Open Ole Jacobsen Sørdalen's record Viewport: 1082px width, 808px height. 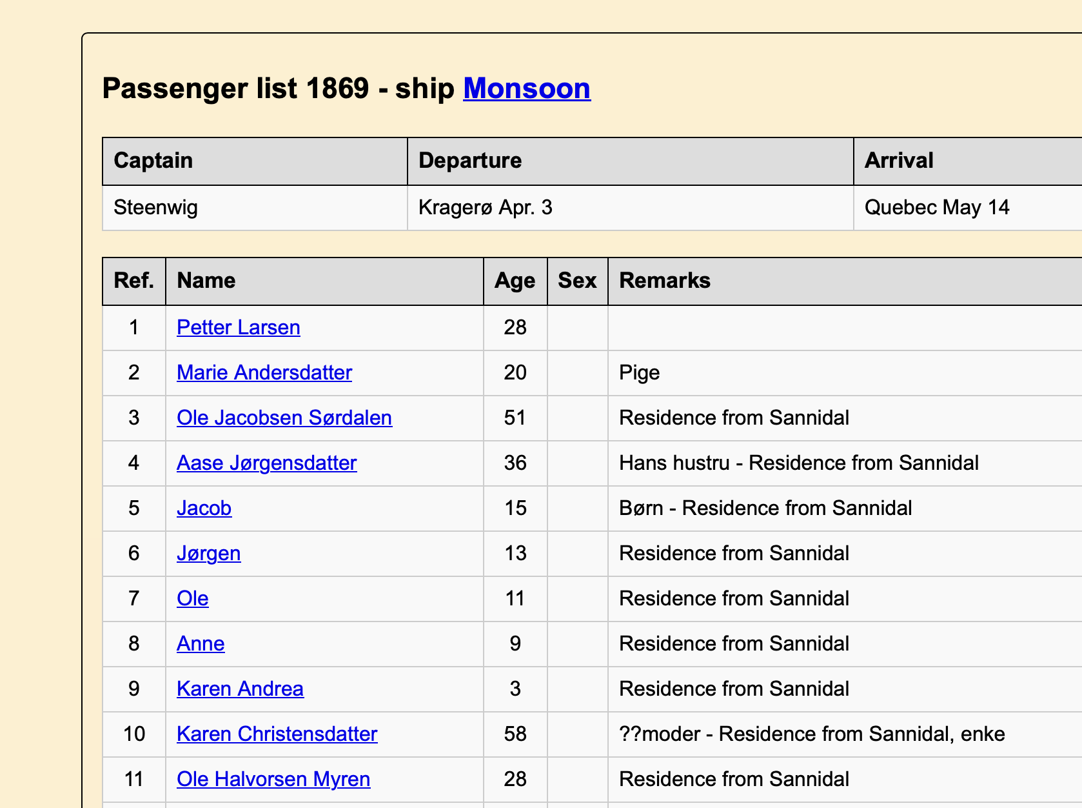[284, 418]
